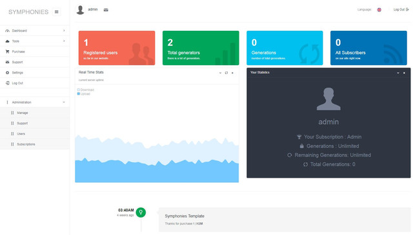Expand the Dashboard menu chevron
Screen dimensions: 413x235
(x=64, y=30)
